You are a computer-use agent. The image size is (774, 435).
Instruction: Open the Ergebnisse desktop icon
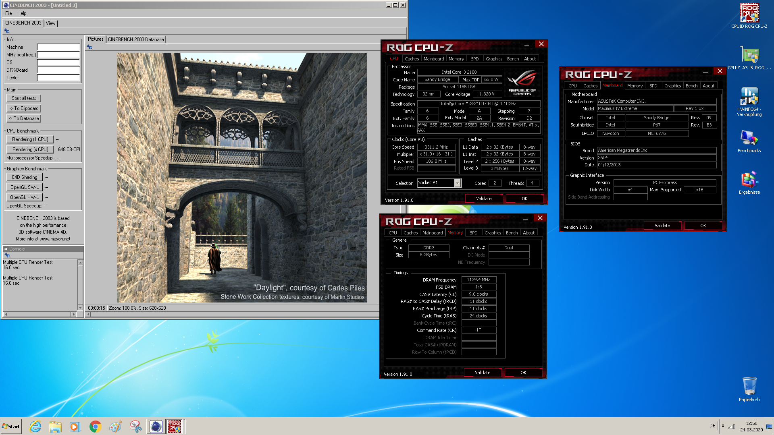click(749, 182)
